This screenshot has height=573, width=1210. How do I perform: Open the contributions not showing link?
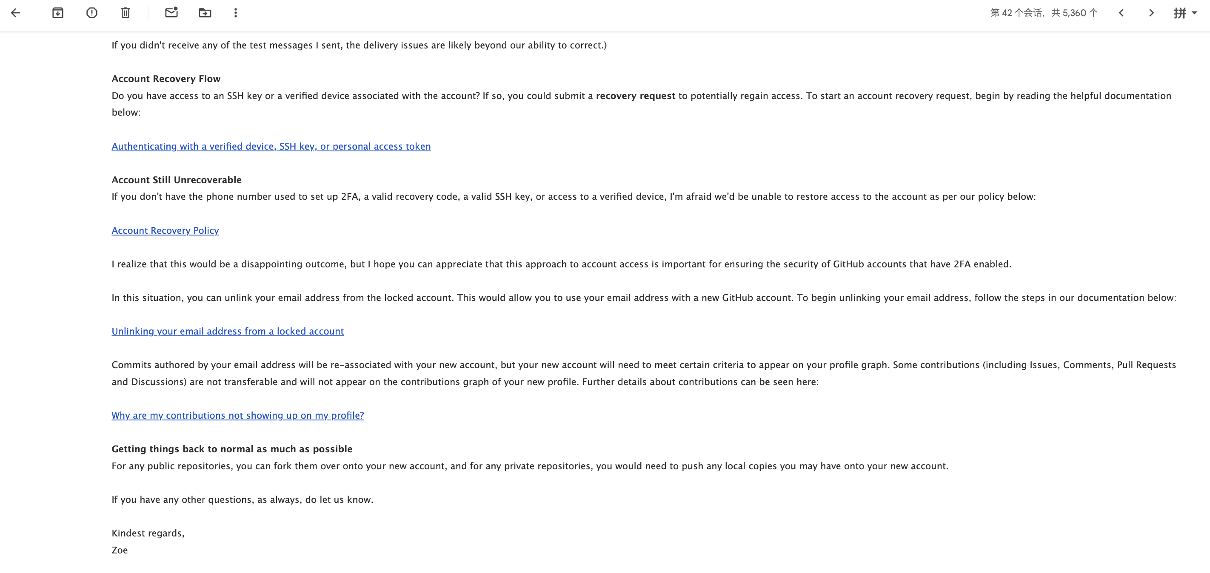click(238, 415)
